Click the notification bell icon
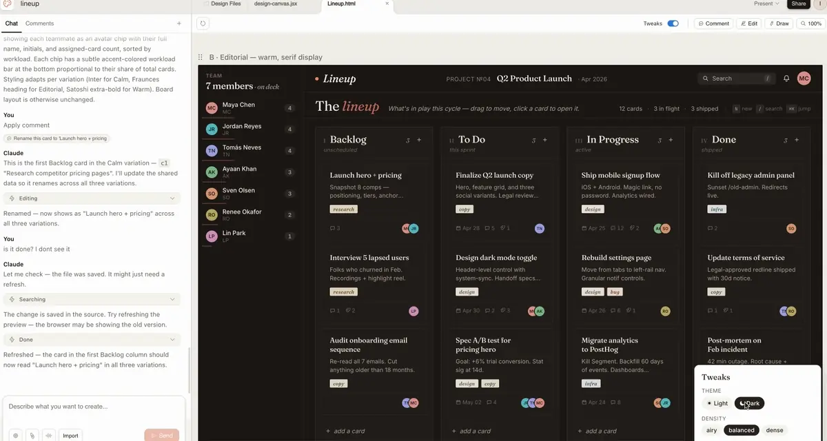Viewport: 827px width, 441px height. [786, 79]
